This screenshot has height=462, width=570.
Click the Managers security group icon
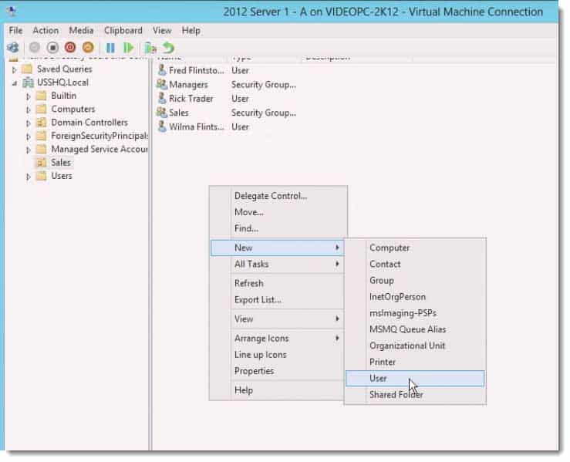point(162,84)
